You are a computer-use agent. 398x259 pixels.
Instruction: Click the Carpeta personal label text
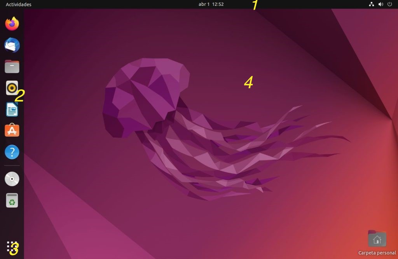click(x=377, y=252)
